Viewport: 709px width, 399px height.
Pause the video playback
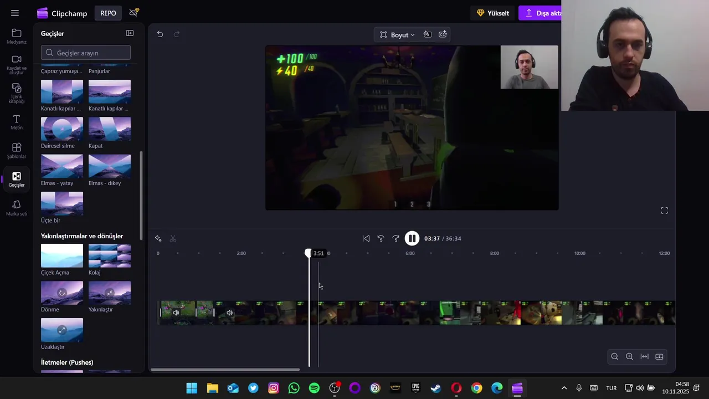coord(412,238)
